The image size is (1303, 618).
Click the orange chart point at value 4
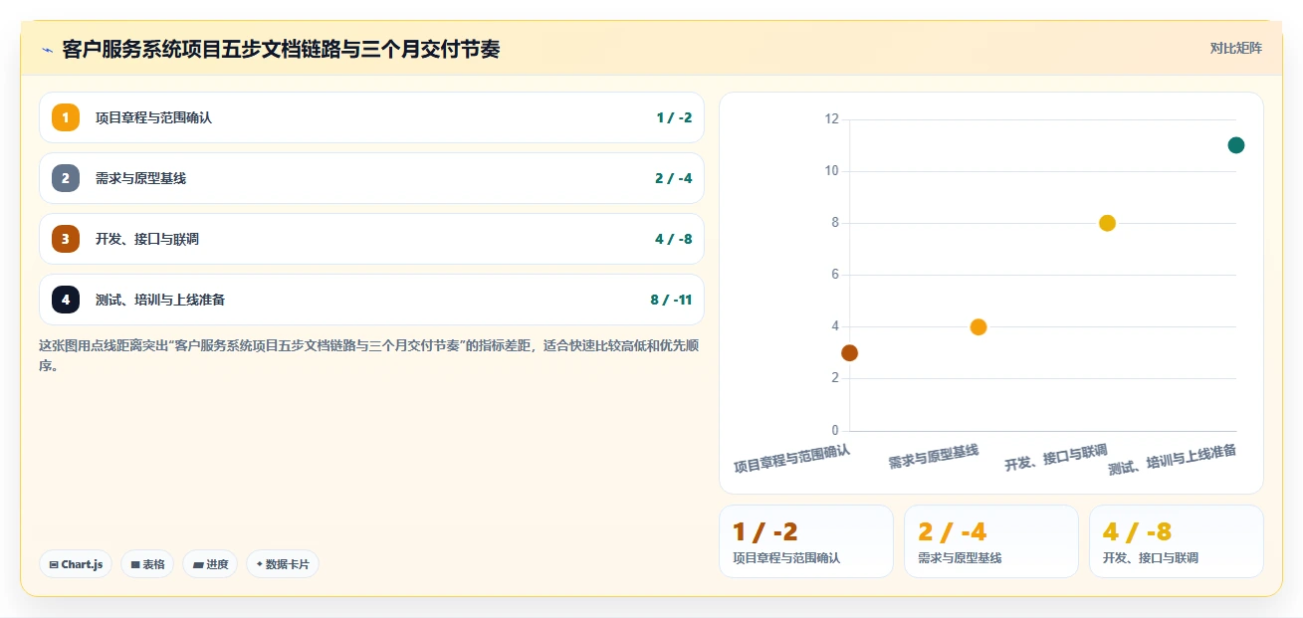click(x=978, y=326)
